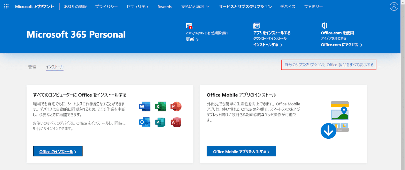
Task: Click Office.com にアクセス link
Action: pyautogui.click(x=342, y=45)
